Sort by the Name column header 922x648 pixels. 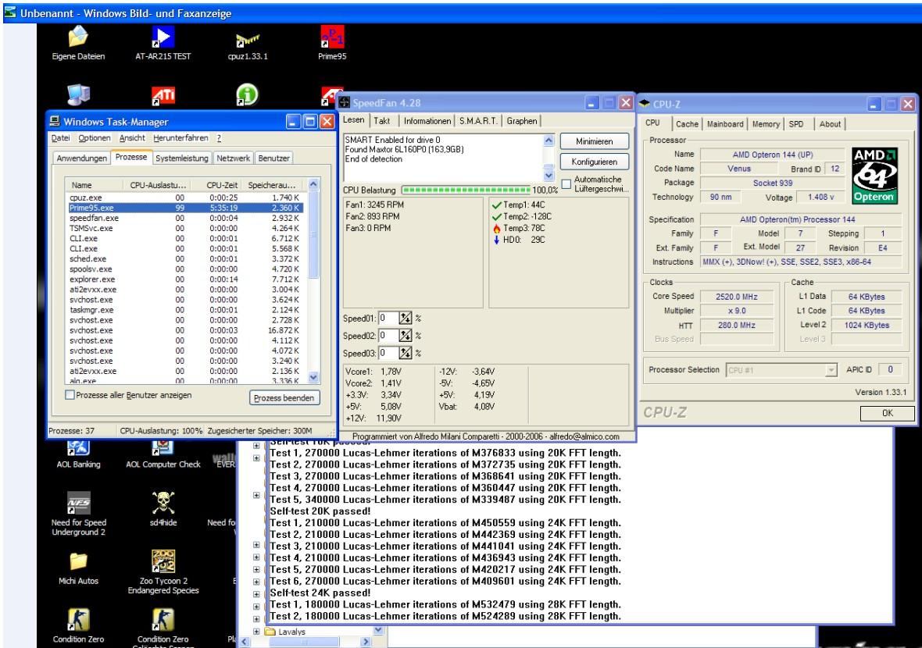point(95,184)
